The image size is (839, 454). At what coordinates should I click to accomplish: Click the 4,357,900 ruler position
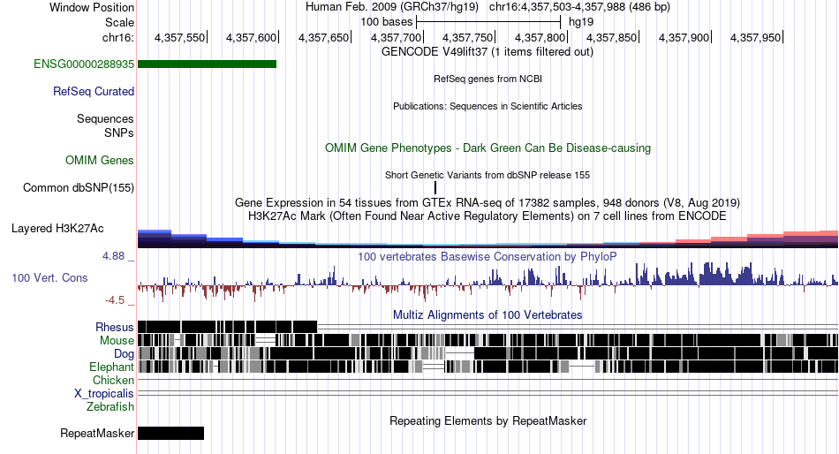click(x=684, y=37)
